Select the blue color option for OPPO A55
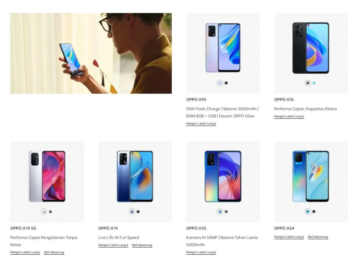Viewport: 359px width, 266px height. [x=220, y=212]
